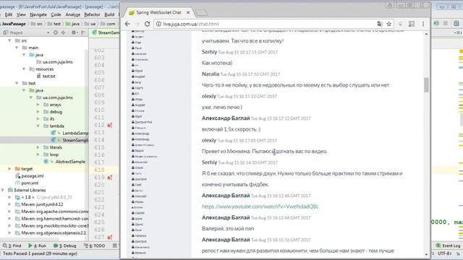Click the scroll-to-source target icon in Project panel
The image size is (463, 260).
click(56, 32)
